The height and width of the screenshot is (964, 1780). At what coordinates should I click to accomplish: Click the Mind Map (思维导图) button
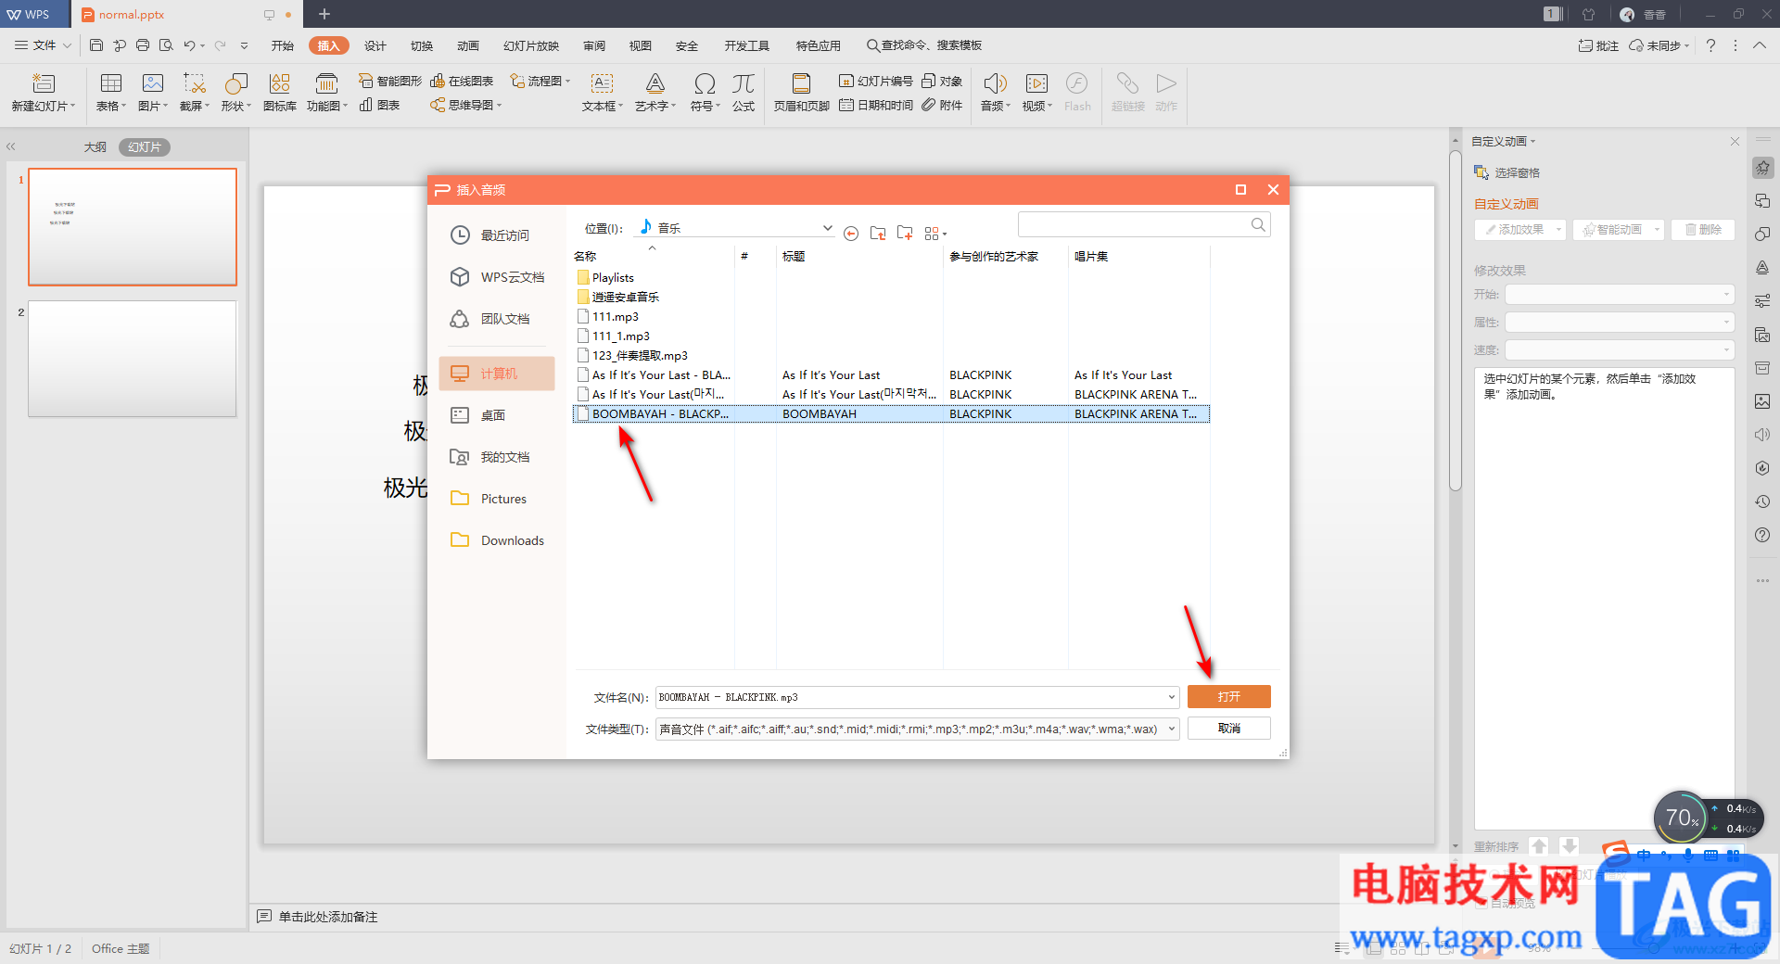(465, 106)
